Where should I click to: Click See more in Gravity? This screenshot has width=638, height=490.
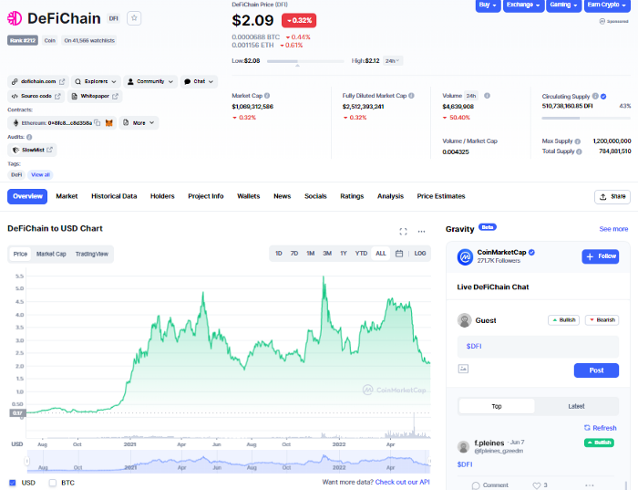click(613, 229)
